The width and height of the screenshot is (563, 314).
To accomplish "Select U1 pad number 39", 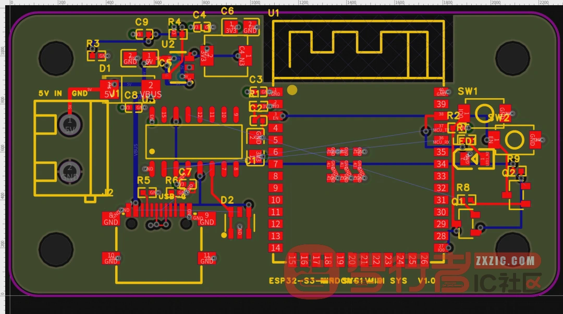I will [x=441, y=104].
